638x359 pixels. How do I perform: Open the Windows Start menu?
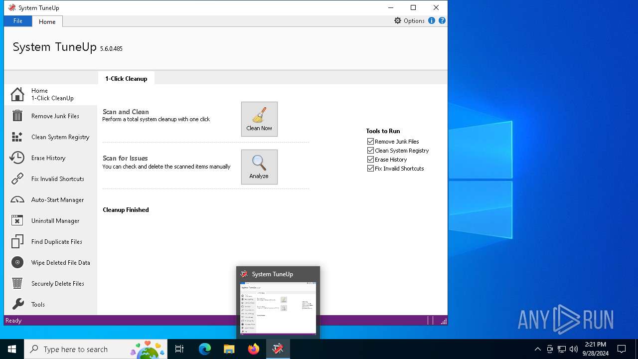click(12, 349)
